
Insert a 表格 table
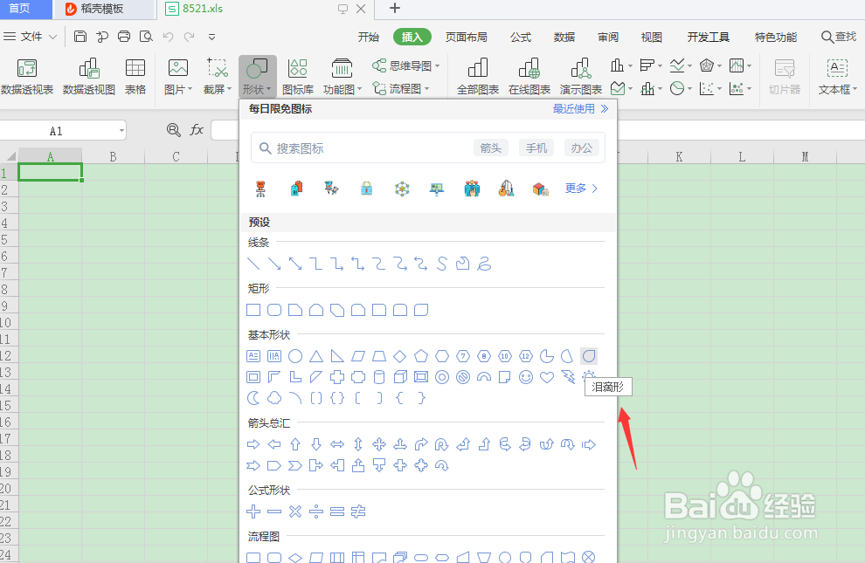coord(135,77)
